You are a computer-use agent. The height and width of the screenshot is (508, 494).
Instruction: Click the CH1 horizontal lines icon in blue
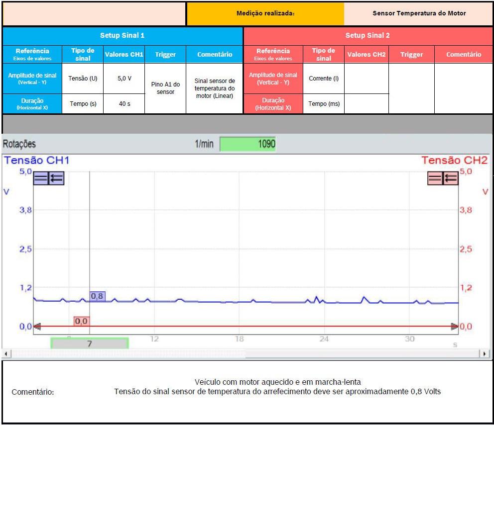pyautogui.click(x=41, y=178)
